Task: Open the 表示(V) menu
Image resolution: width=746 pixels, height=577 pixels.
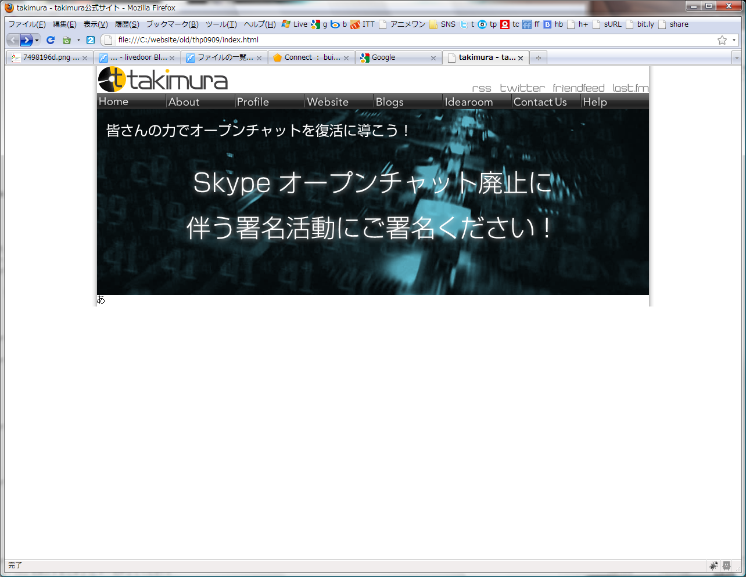Action: tap(95, 24)
